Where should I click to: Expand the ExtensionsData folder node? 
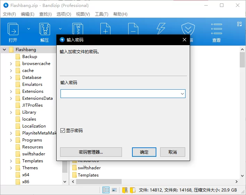[x=11, y=98]
